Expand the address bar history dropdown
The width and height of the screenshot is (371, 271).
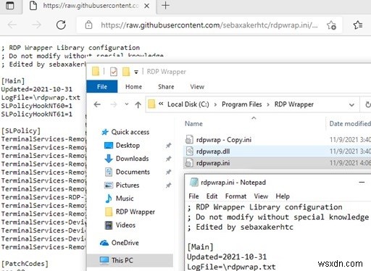click(x=351, y=105)
